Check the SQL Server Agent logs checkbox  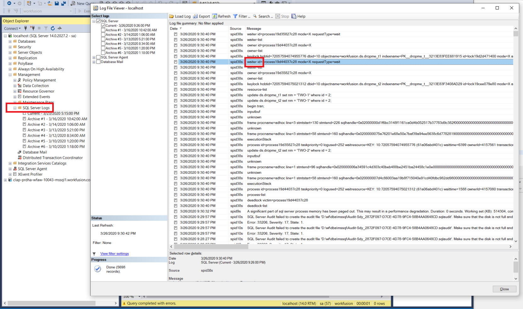98,57
